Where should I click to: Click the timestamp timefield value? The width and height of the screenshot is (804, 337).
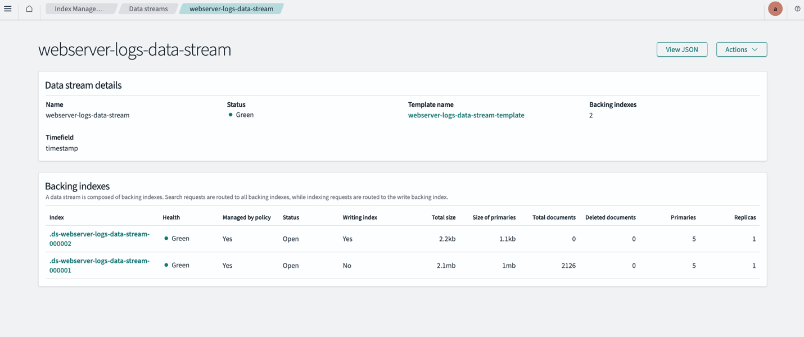[62, 148]
